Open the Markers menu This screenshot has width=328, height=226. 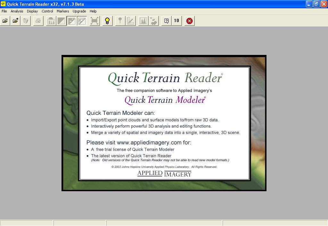point(63,11)
